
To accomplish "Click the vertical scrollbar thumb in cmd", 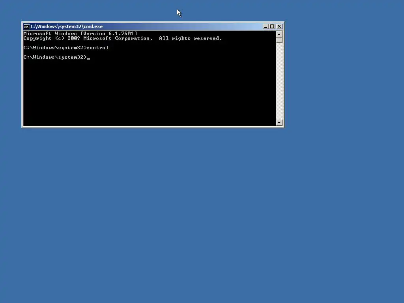I will coord(279,40).
